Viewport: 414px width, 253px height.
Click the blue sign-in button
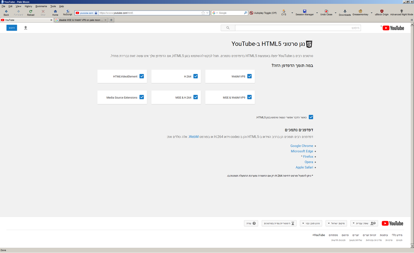coord(12,28)
